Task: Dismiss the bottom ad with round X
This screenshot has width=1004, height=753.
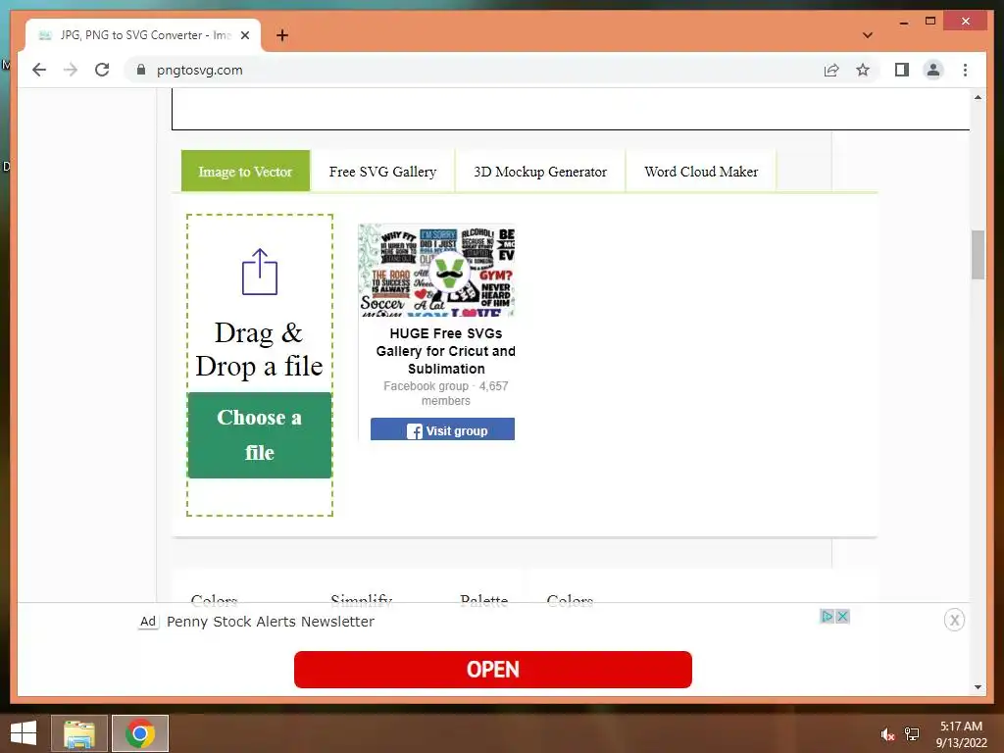Action: coord(954,620)
